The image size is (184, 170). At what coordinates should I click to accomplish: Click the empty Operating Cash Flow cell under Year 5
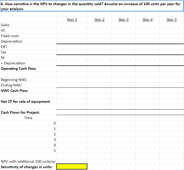172,69
